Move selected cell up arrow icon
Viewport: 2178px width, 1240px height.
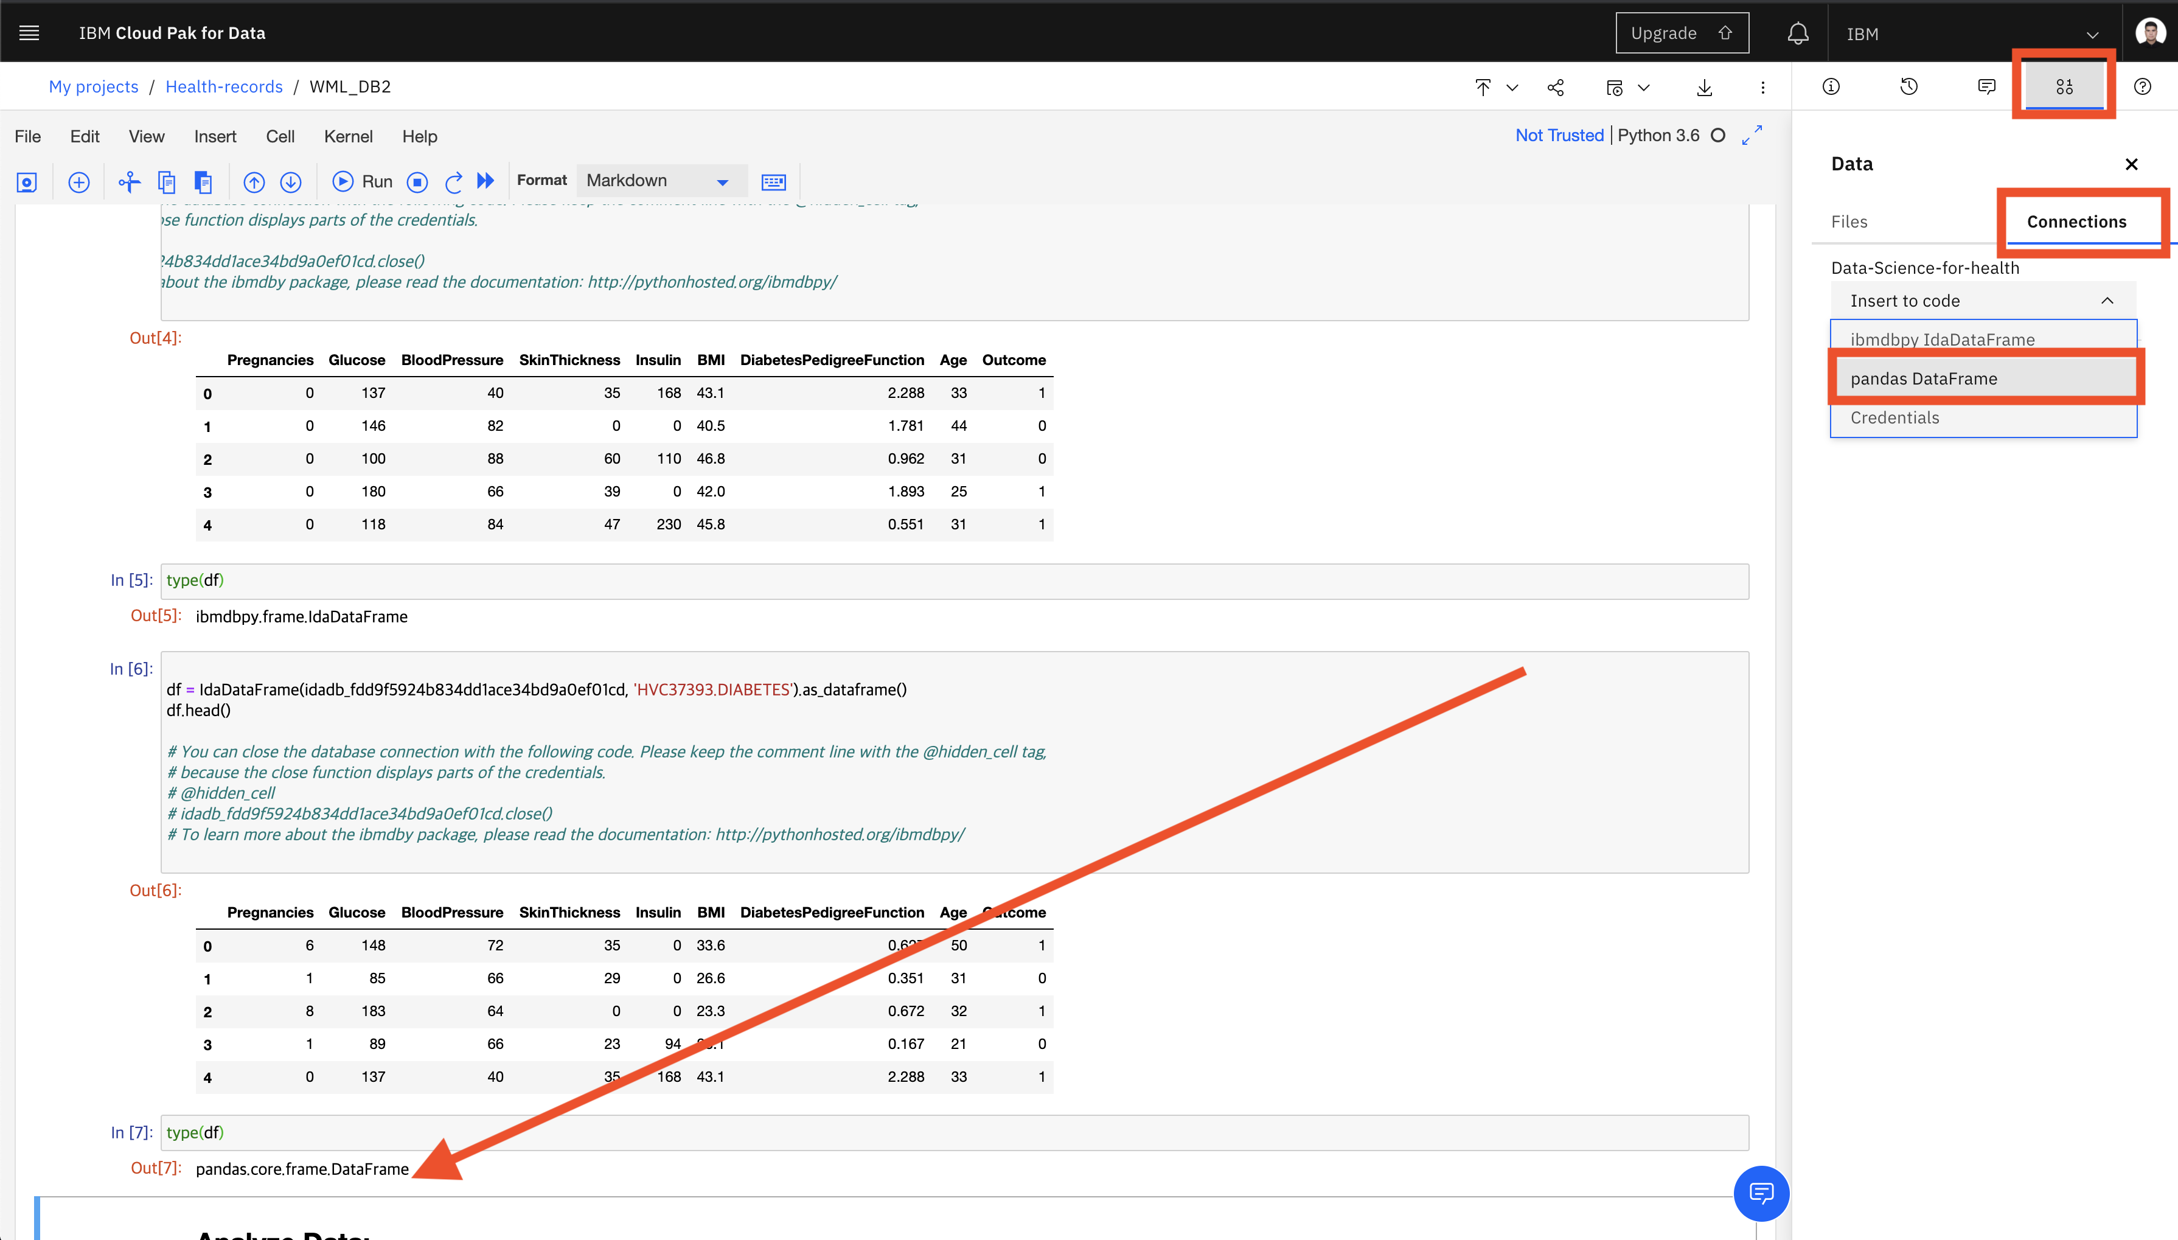coord(254,181)
